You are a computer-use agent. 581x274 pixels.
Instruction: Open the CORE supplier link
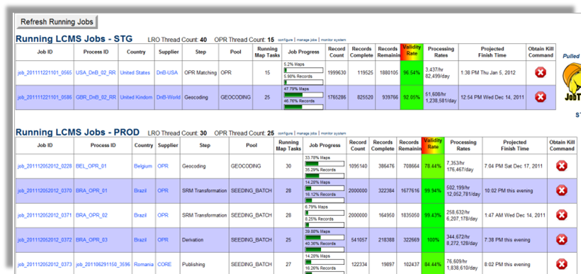pos(164,265)
